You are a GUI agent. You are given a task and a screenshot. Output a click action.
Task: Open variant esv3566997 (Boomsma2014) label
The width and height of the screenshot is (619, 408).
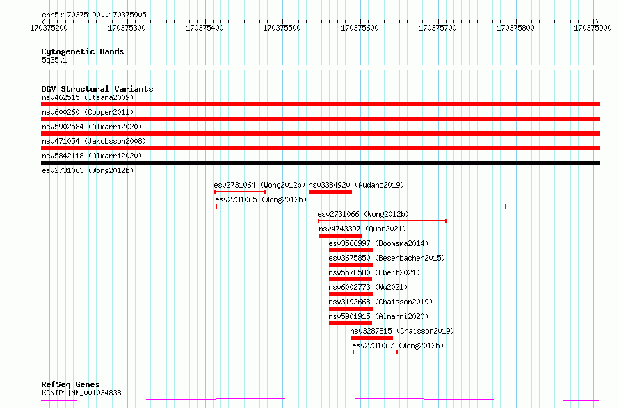[378, 243]
